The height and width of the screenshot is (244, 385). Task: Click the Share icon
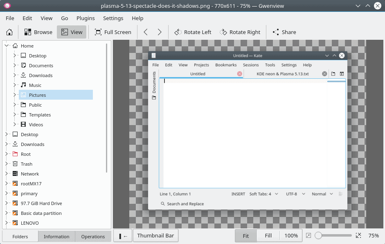pyautogui.click(x=276, y=32)
